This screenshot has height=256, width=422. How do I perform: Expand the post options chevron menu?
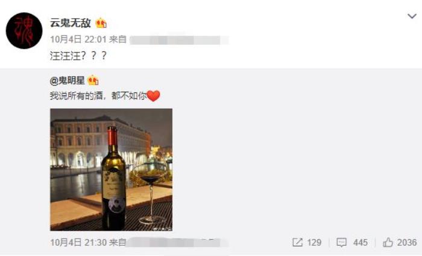point(412,16)
